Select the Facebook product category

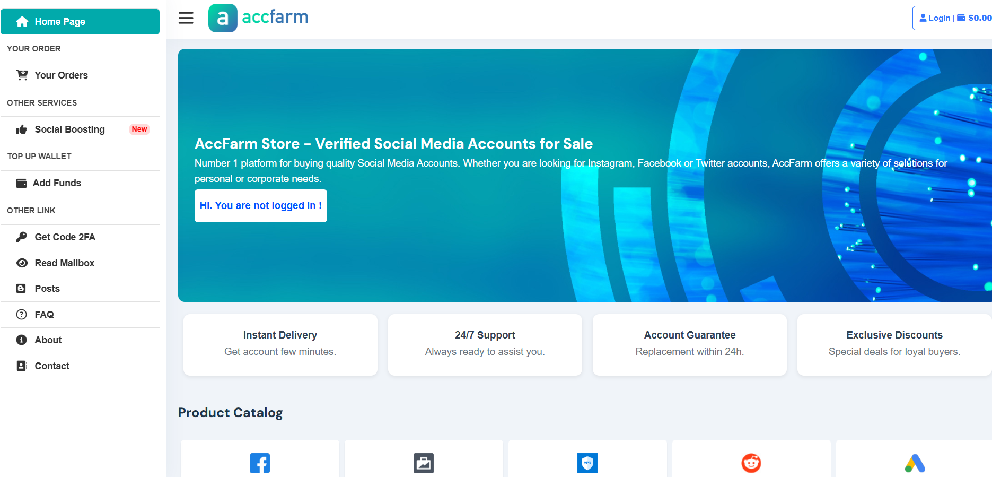[260, 463]
